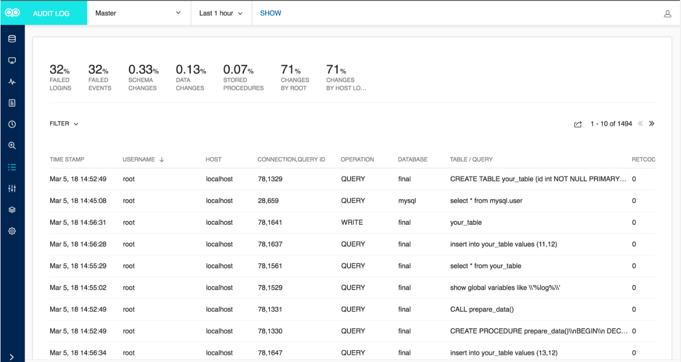This screenshot has width=681, height=362.
Task: Open the settings gear icon in the sidebar
Action: point(12,231)
